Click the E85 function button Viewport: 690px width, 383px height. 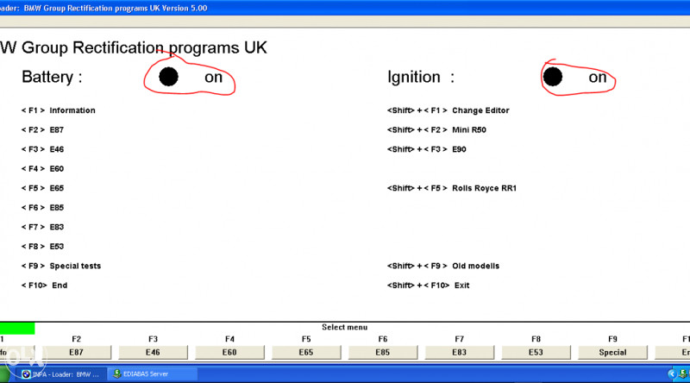(x=383, y=352)
